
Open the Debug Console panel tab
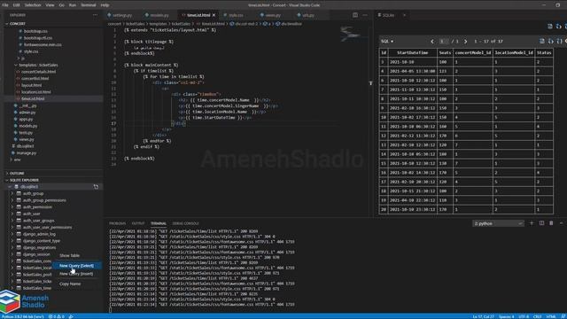[185, 223]
